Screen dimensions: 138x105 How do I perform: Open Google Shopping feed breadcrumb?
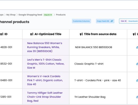30,15
